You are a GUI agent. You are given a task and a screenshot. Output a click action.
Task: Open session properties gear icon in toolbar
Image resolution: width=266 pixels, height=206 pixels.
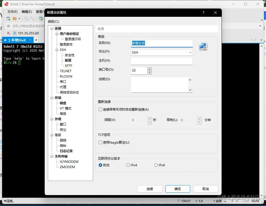(x=41, y=19)
